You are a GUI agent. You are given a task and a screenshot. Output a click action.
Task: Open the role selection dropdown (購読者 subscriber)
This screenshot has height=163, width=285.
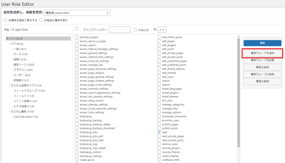(x=77, y=13)
